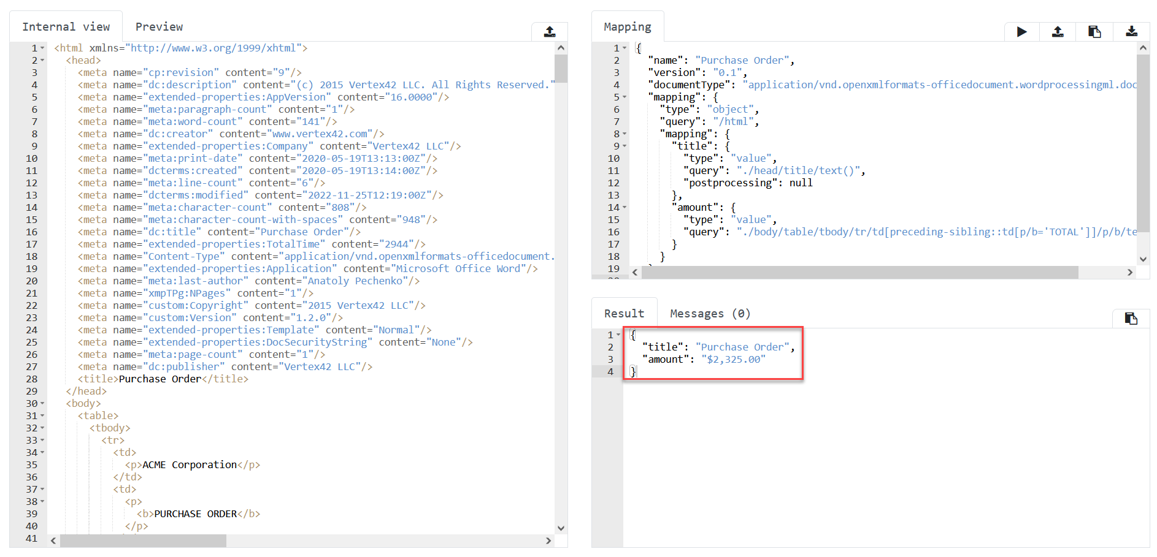Copy the result JSON with the Result clipboard icon

(1131, 318)
